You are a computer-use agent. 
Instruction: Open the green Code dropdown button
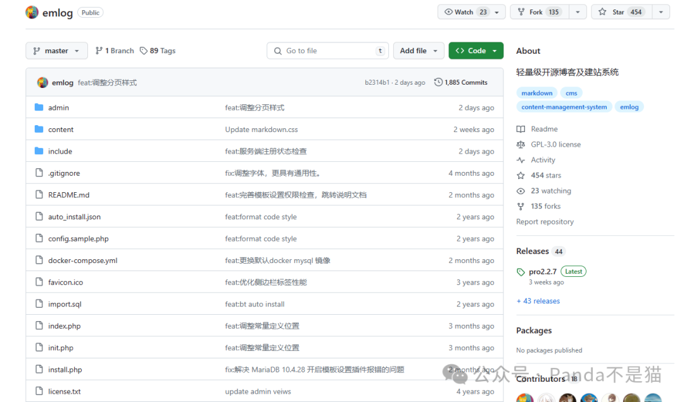[476, 51]
